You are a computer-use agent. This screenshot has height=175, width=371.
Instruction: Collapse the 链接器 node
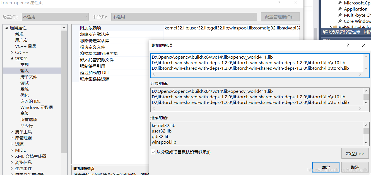pyautogui.click(x=12, y=58)
